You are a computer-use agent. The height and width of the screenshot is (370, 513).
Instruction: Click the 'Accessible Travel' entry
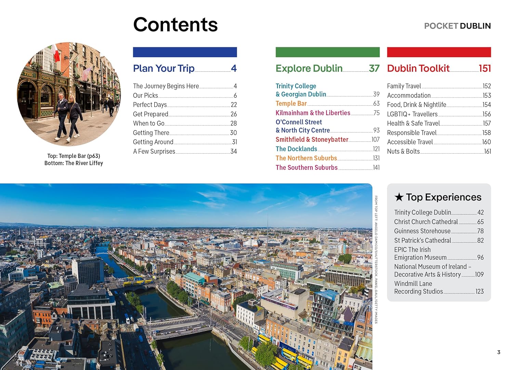[x=439, y=142]
